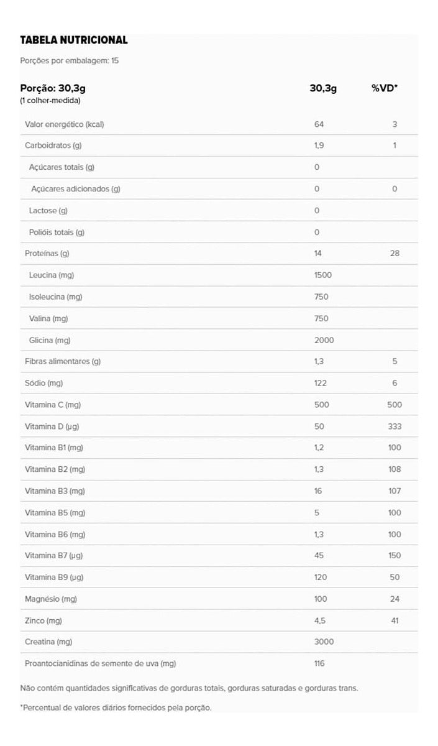Select the Proantocianidinas de semente de uva row
This screenshot has height=746, width=438.
(x=219, y=663)
